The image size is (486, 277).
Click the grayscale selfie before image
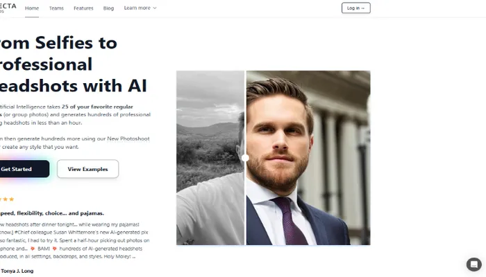210,158
